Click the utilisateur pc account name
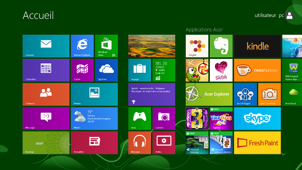 (269, 15)
